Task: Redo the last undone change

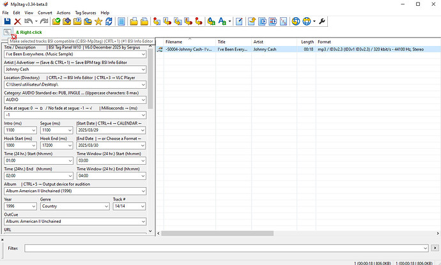Action: tap(44, 21)
